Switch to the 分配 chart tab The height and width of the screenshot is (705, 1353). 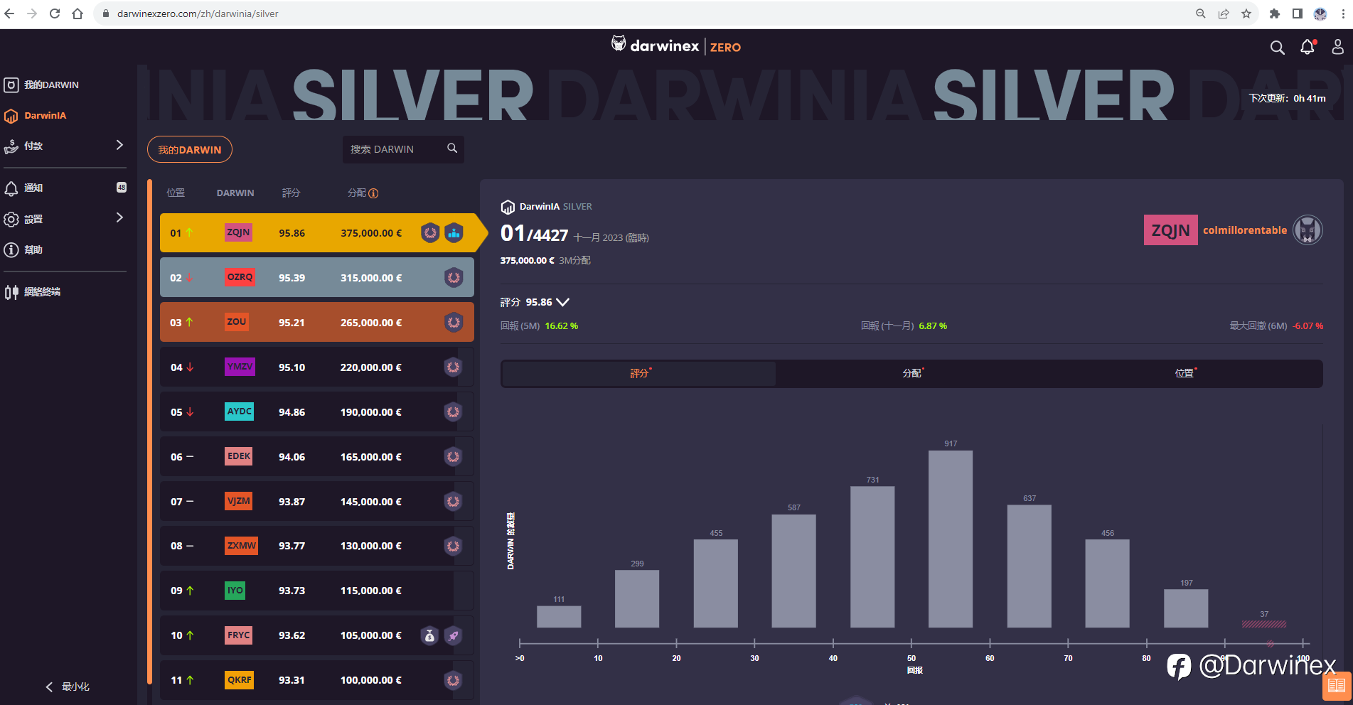point(912,374)
